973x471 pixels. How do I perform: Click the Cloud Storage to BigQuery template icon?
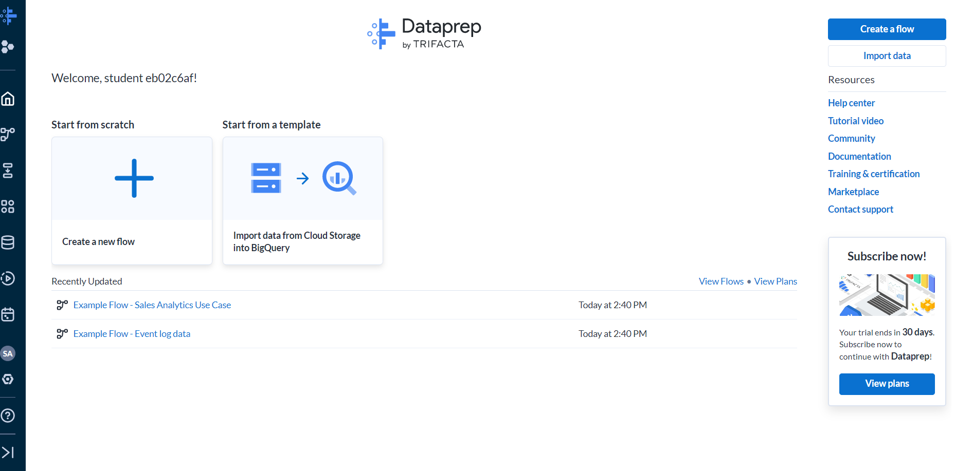(x=303, y=178)
